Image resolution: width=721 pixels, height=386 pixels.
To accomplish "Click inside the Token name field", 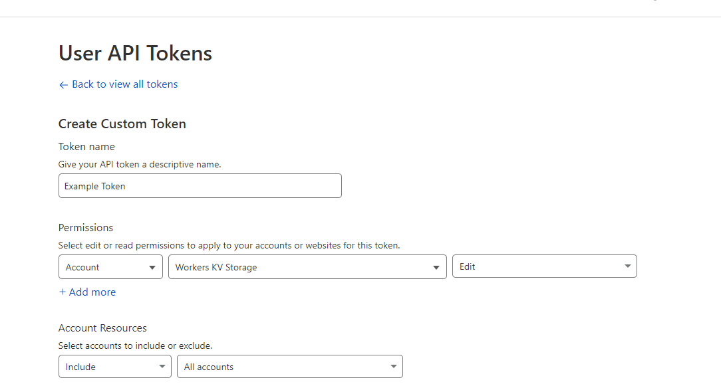I will click(200, 185).
